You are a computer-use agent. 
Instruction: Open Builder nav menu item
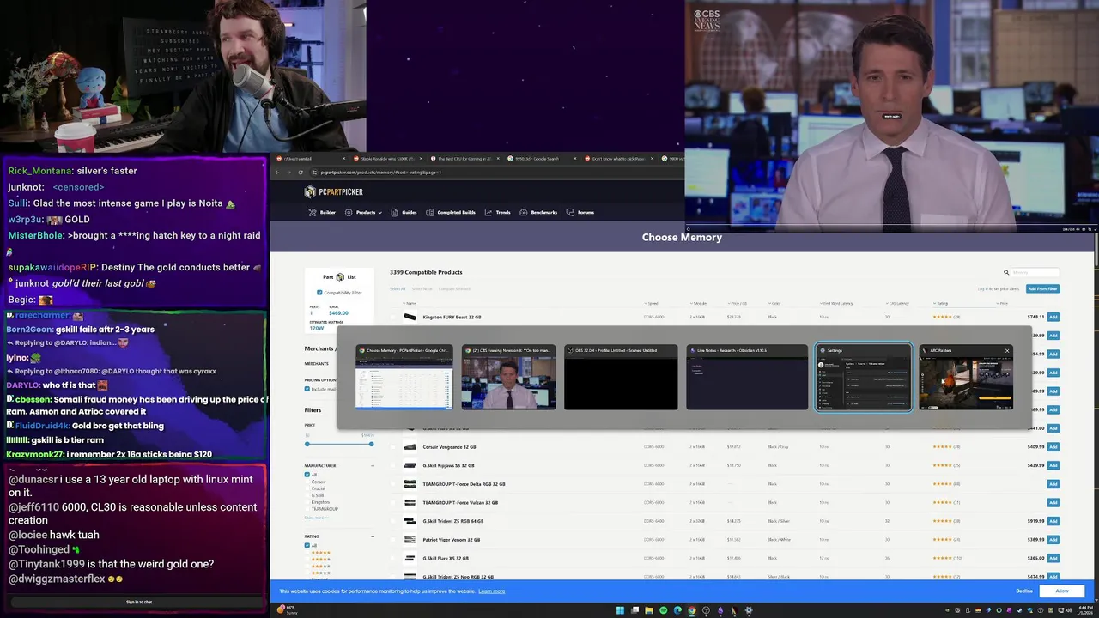[327, 212]
